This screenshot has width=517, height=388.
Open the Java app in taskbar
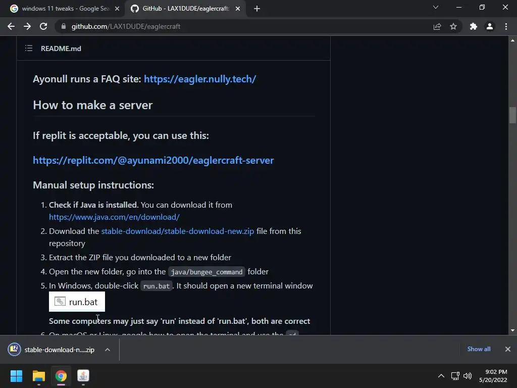83,376
